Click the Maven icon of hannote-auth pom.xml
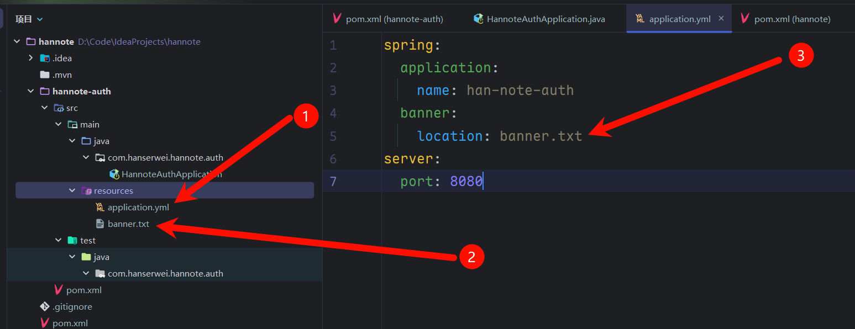Viewport: 855px width, 329px height. (59, 290)
